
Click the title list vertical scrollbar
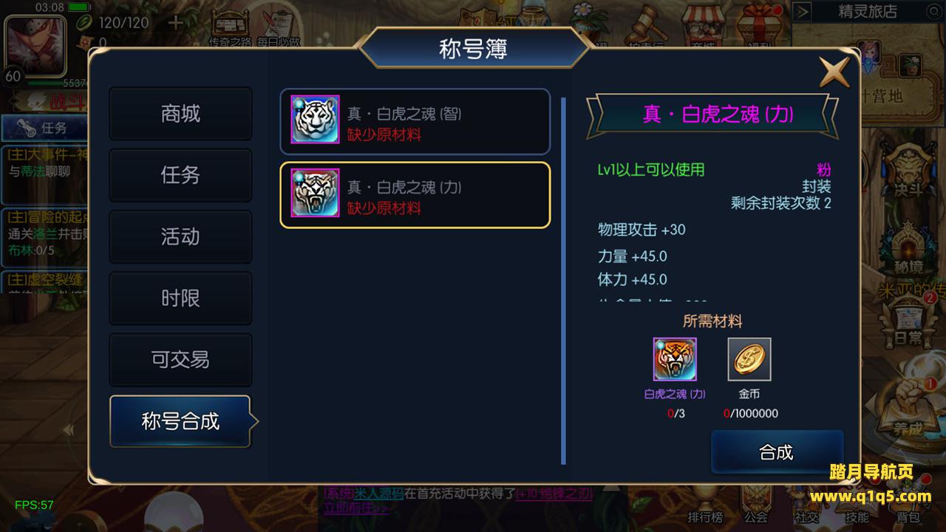point(564,281)
